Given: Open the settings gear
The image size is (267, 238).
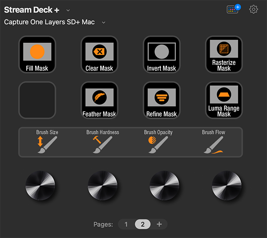Looking at the screenshot, I should point(254,9).
